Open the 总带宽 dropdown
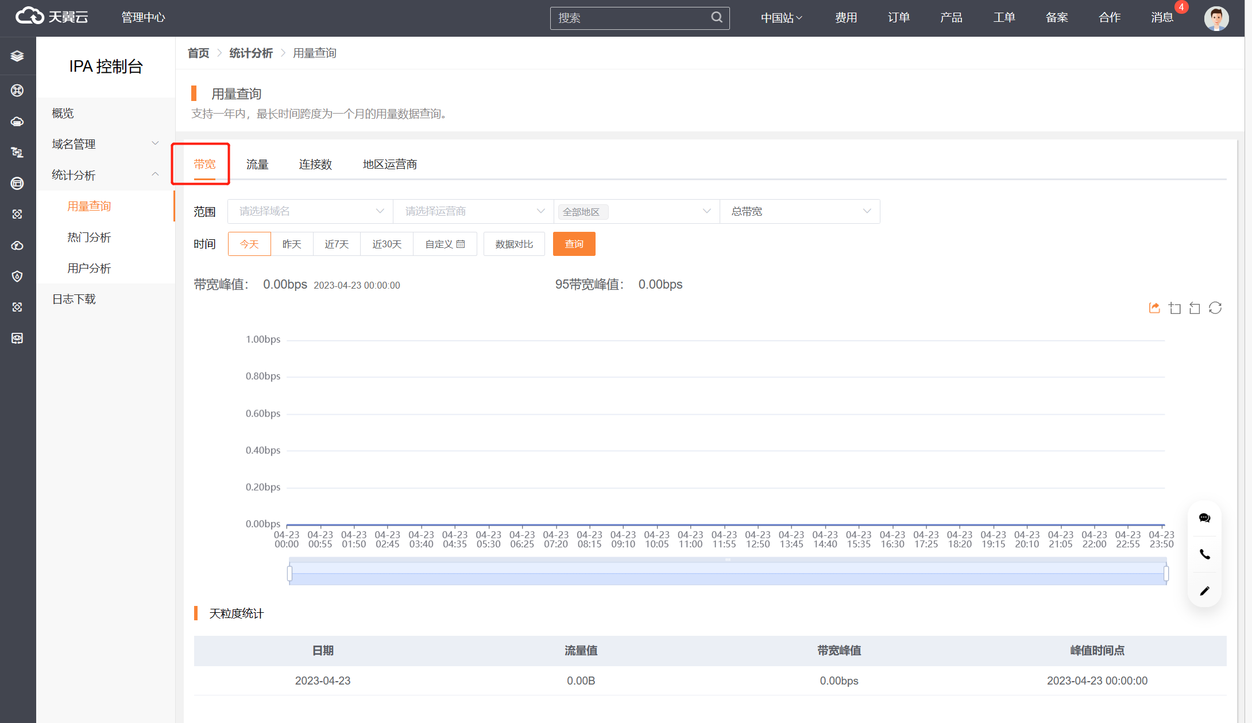Viewport: 1252px width, 723px height. [799, 212]
